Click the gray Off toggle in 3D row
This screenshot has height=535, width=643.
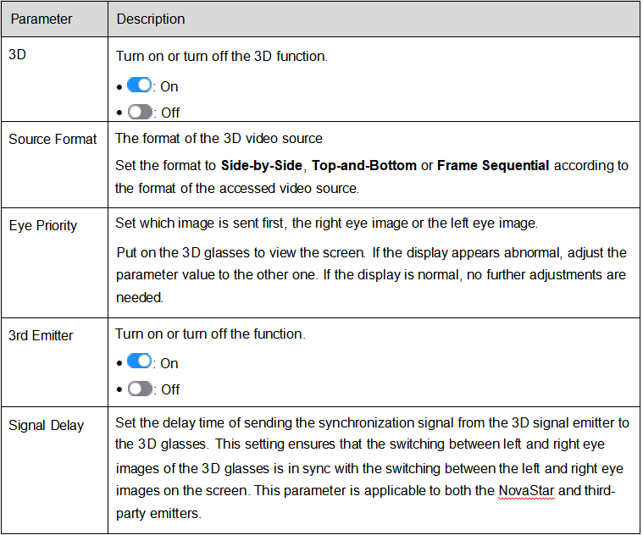(140, 112)
